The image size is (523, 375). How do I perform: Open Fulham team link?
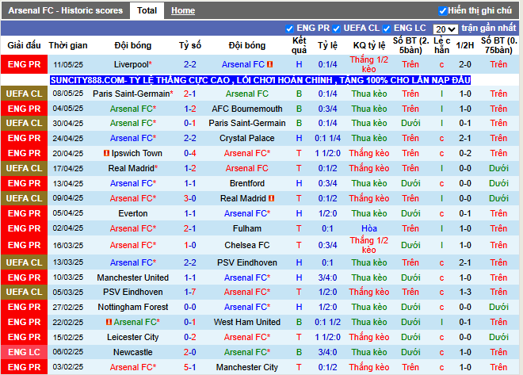pyautogui.click(x=246, y=228)
